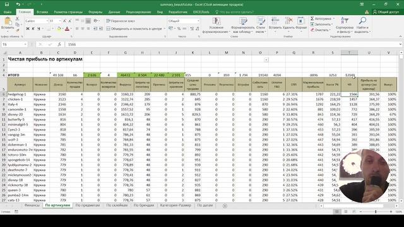404x227 pixels.
Task: Open the Файл (File) tab
Action: tap(8, 12)
